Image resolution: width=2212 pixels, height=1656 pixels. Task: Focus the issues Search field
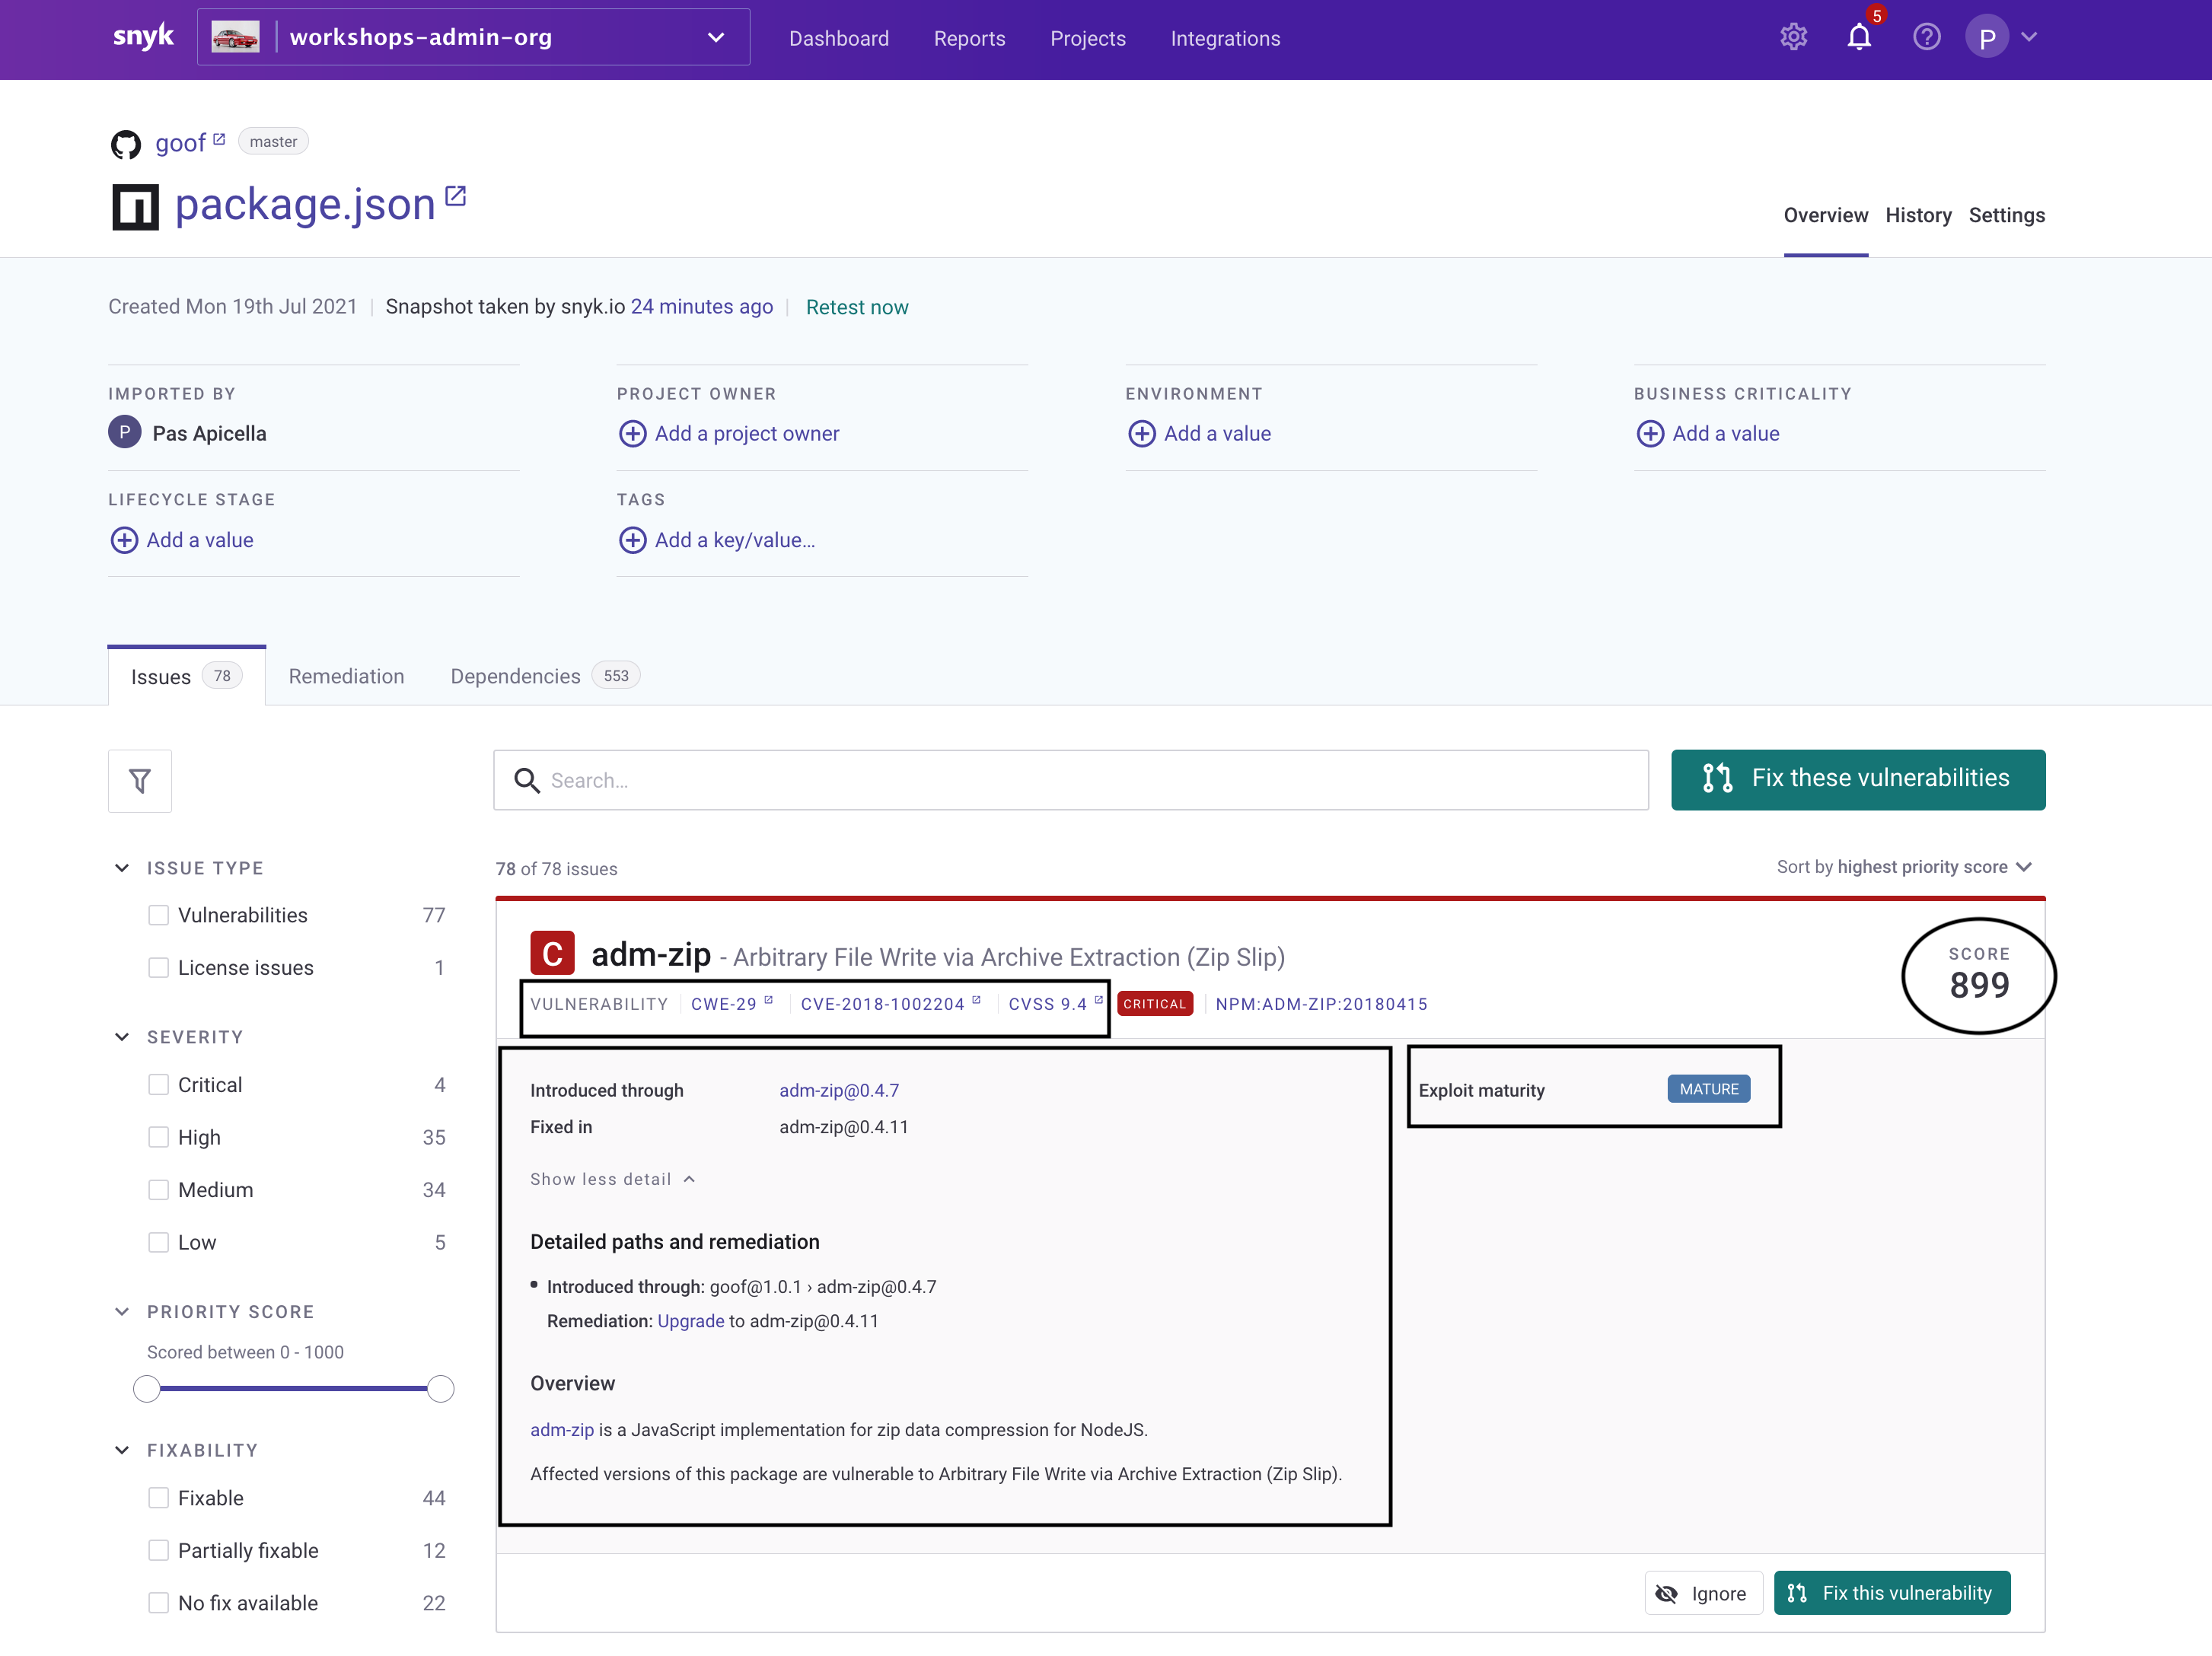pyautogui.click(x=1070, y=780)
